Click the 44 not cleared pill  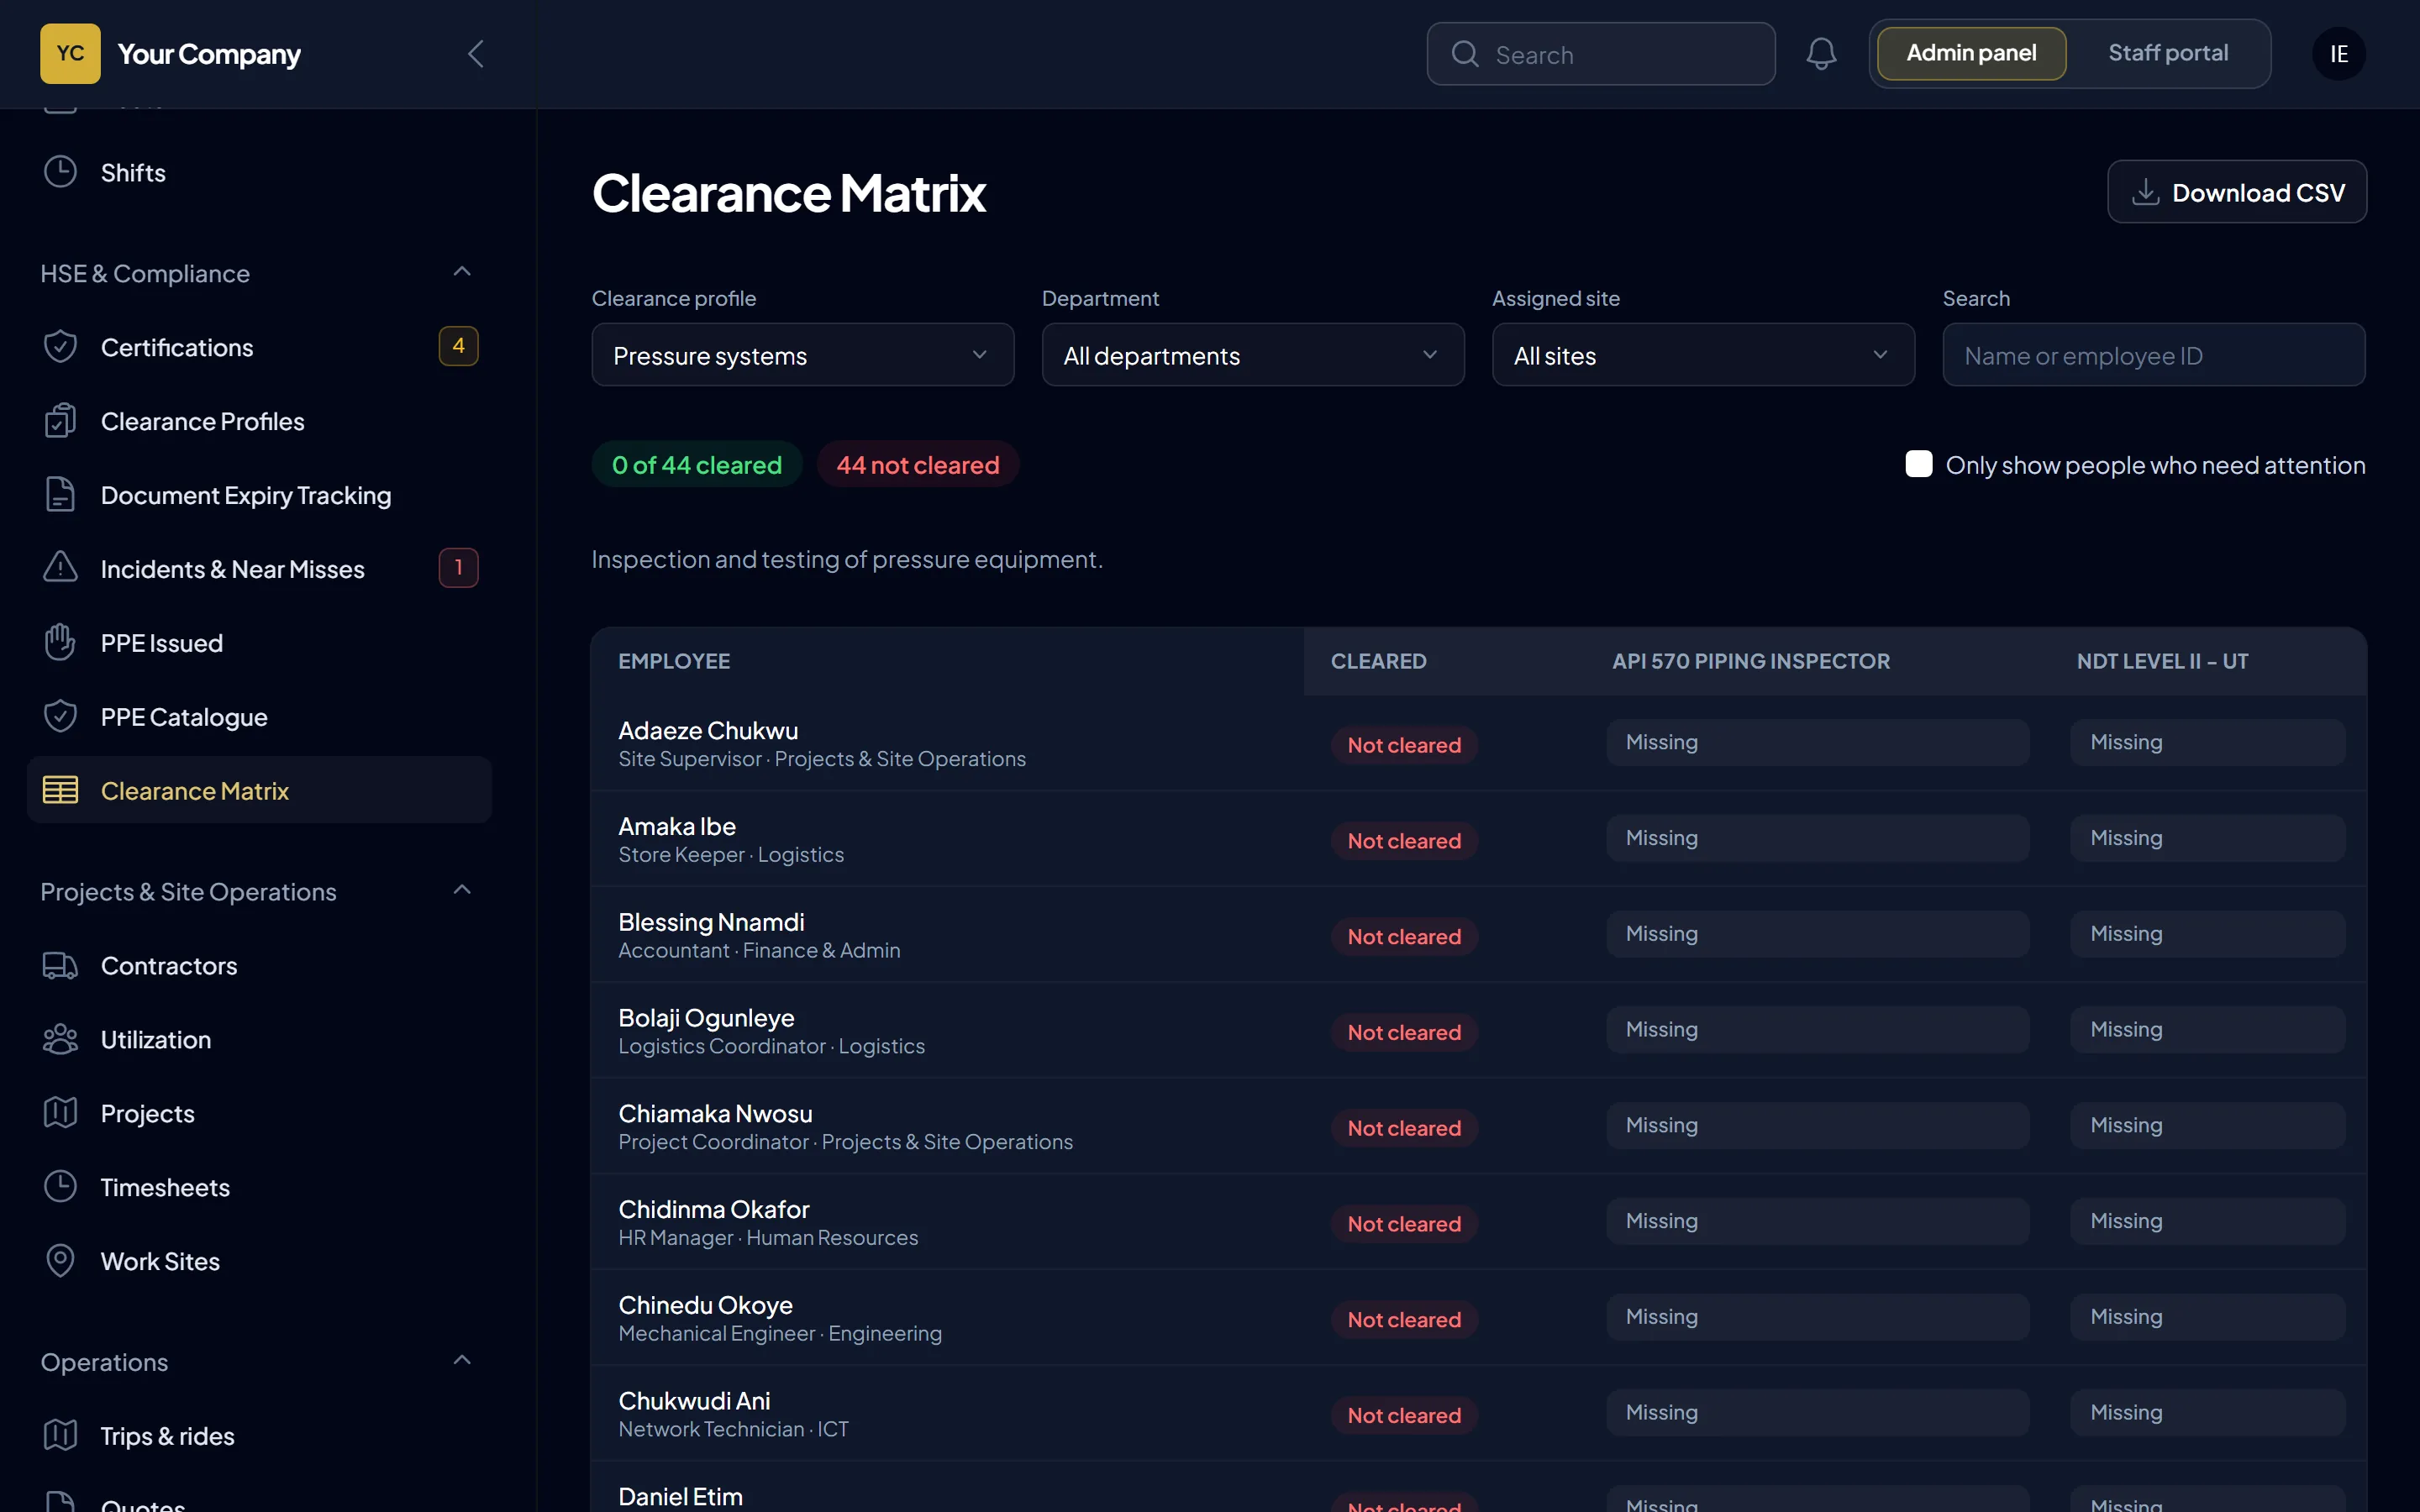coord(918,464)
